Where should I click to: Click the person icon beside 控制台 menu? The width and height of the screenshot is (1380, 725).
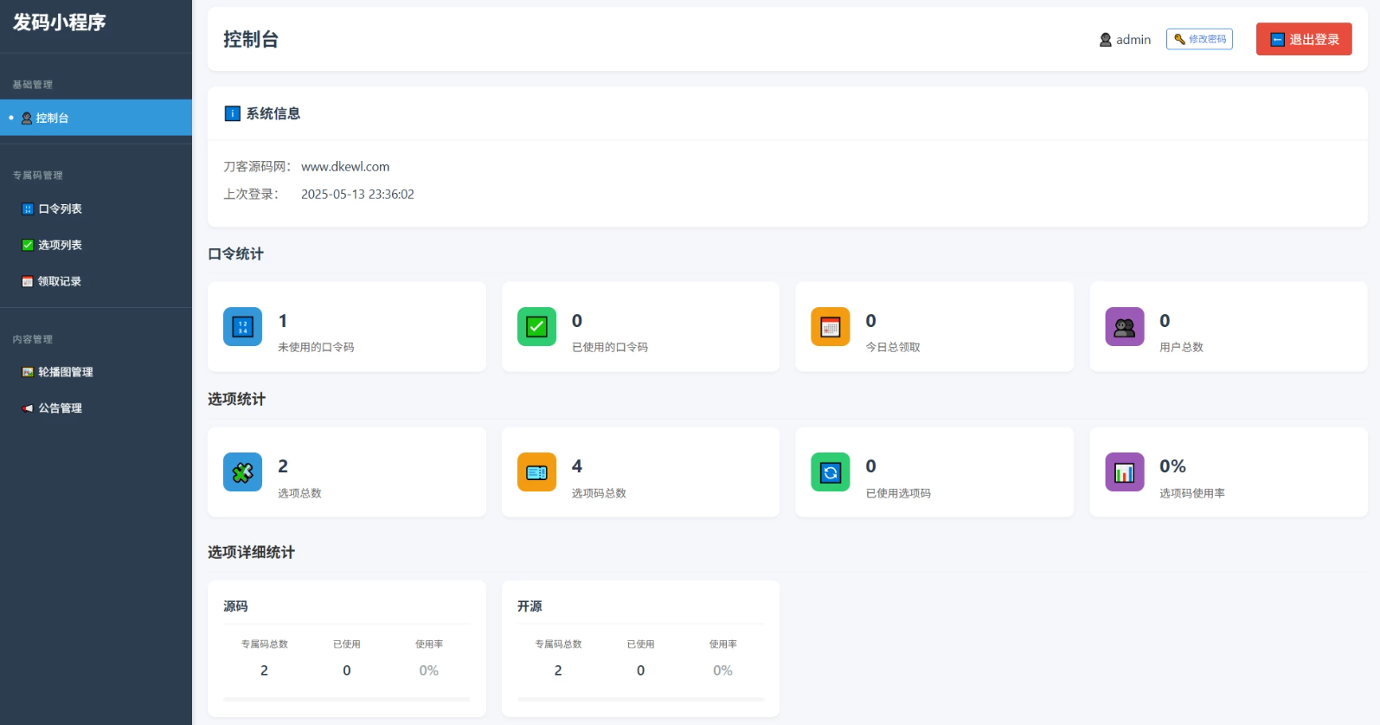27,119
